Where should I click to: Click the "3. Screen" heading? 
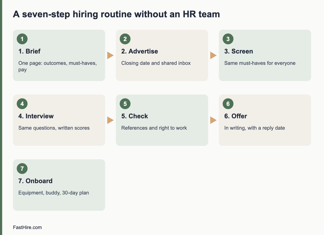pos(239,51)
